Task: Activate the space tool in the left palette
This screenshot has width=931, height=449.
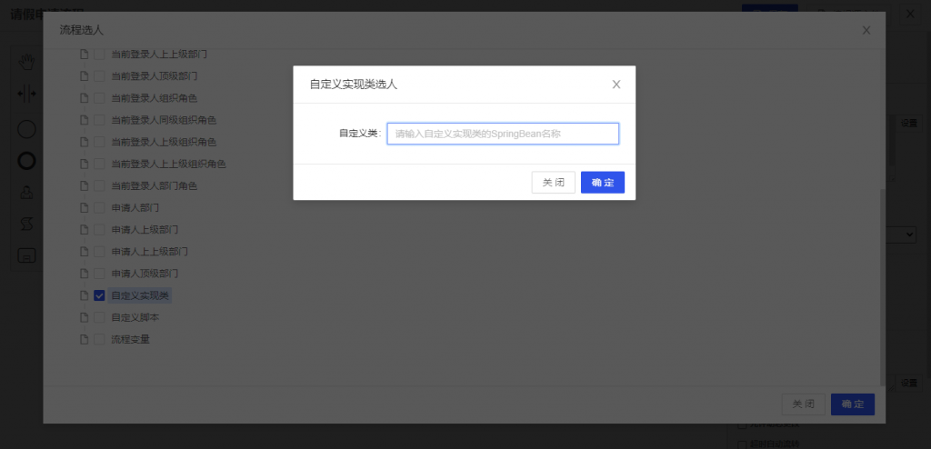Action: click(x=27, y=94)
